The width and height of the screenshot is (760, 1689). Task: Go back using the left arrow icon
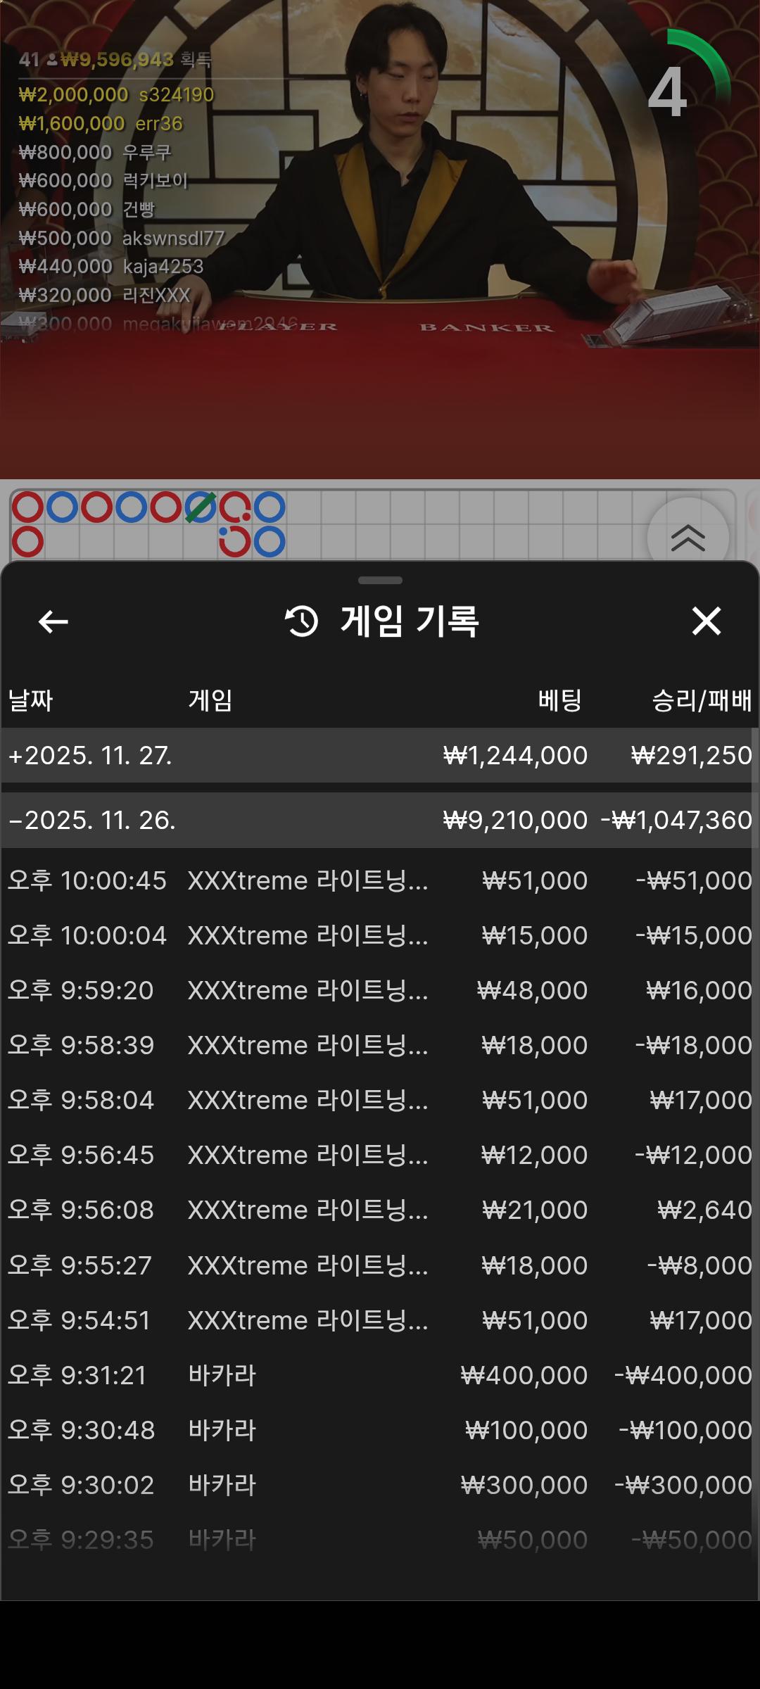coord(53,621)
